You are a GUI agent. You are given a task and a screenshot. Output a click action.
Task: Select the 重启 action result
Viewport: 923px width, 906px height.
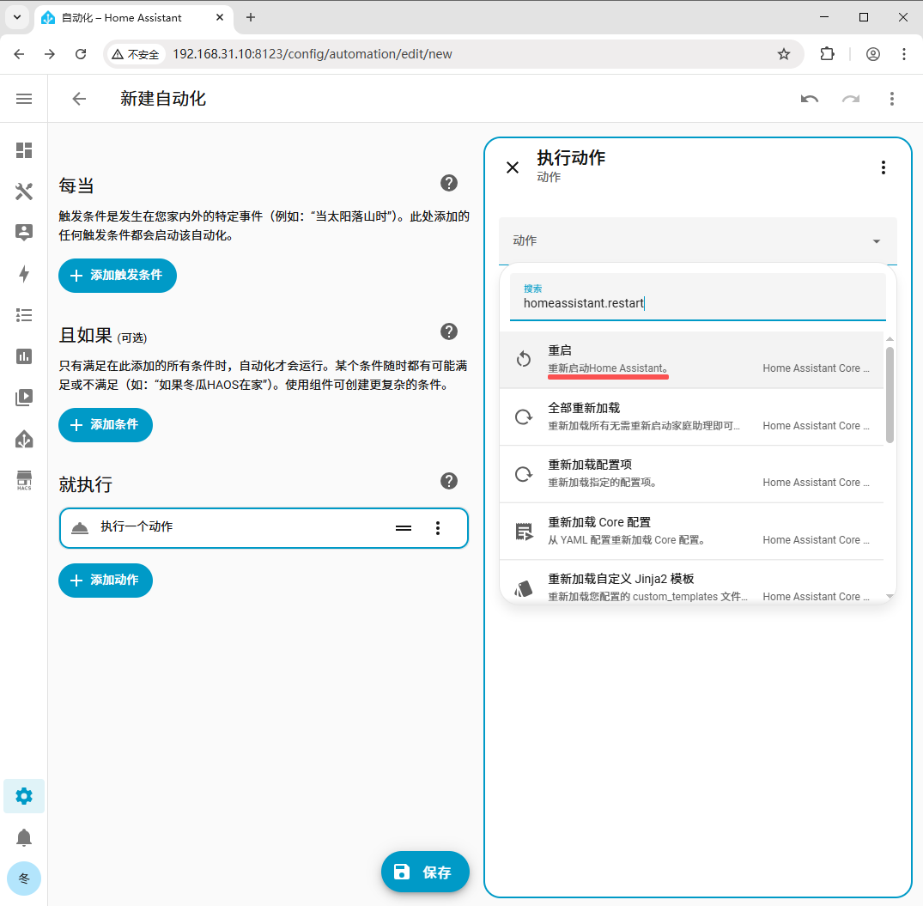[691, 359]
